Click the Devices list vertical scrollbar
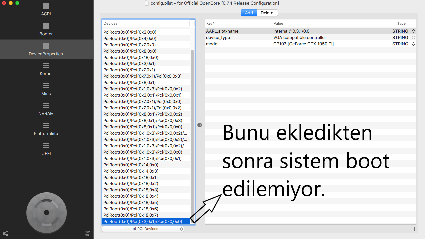Viewport: 425px width, 239px height. point(192,133)
